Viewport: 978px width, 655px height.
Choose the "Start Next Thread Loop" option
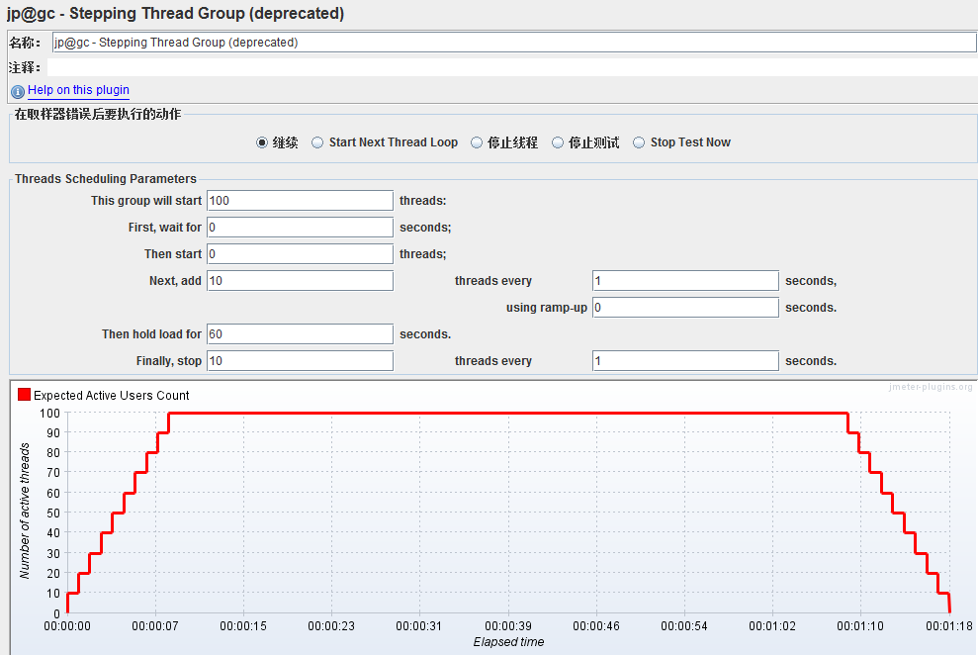tap(317, 141)
